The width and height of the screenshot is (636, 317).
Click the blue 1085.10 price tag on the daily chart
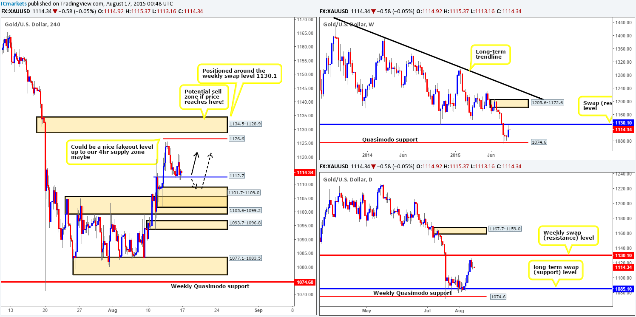coord(622,289)
